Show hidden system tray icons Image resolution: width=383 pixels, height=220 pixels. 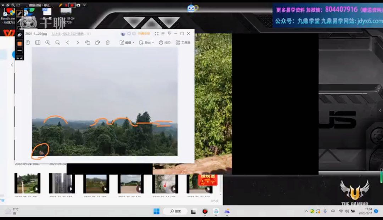point(306,211)
